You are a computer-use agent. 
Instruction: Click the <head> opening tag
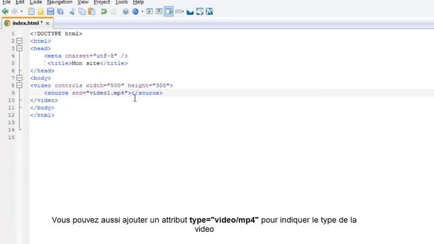41,49
